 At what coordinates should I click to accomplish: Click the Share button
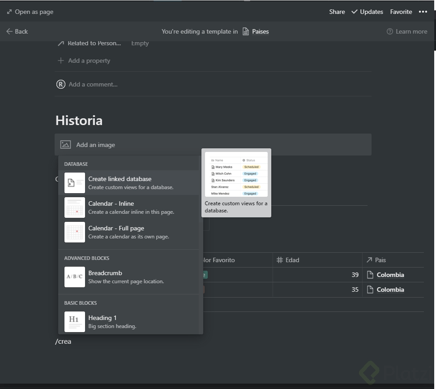tap(337, 12)
